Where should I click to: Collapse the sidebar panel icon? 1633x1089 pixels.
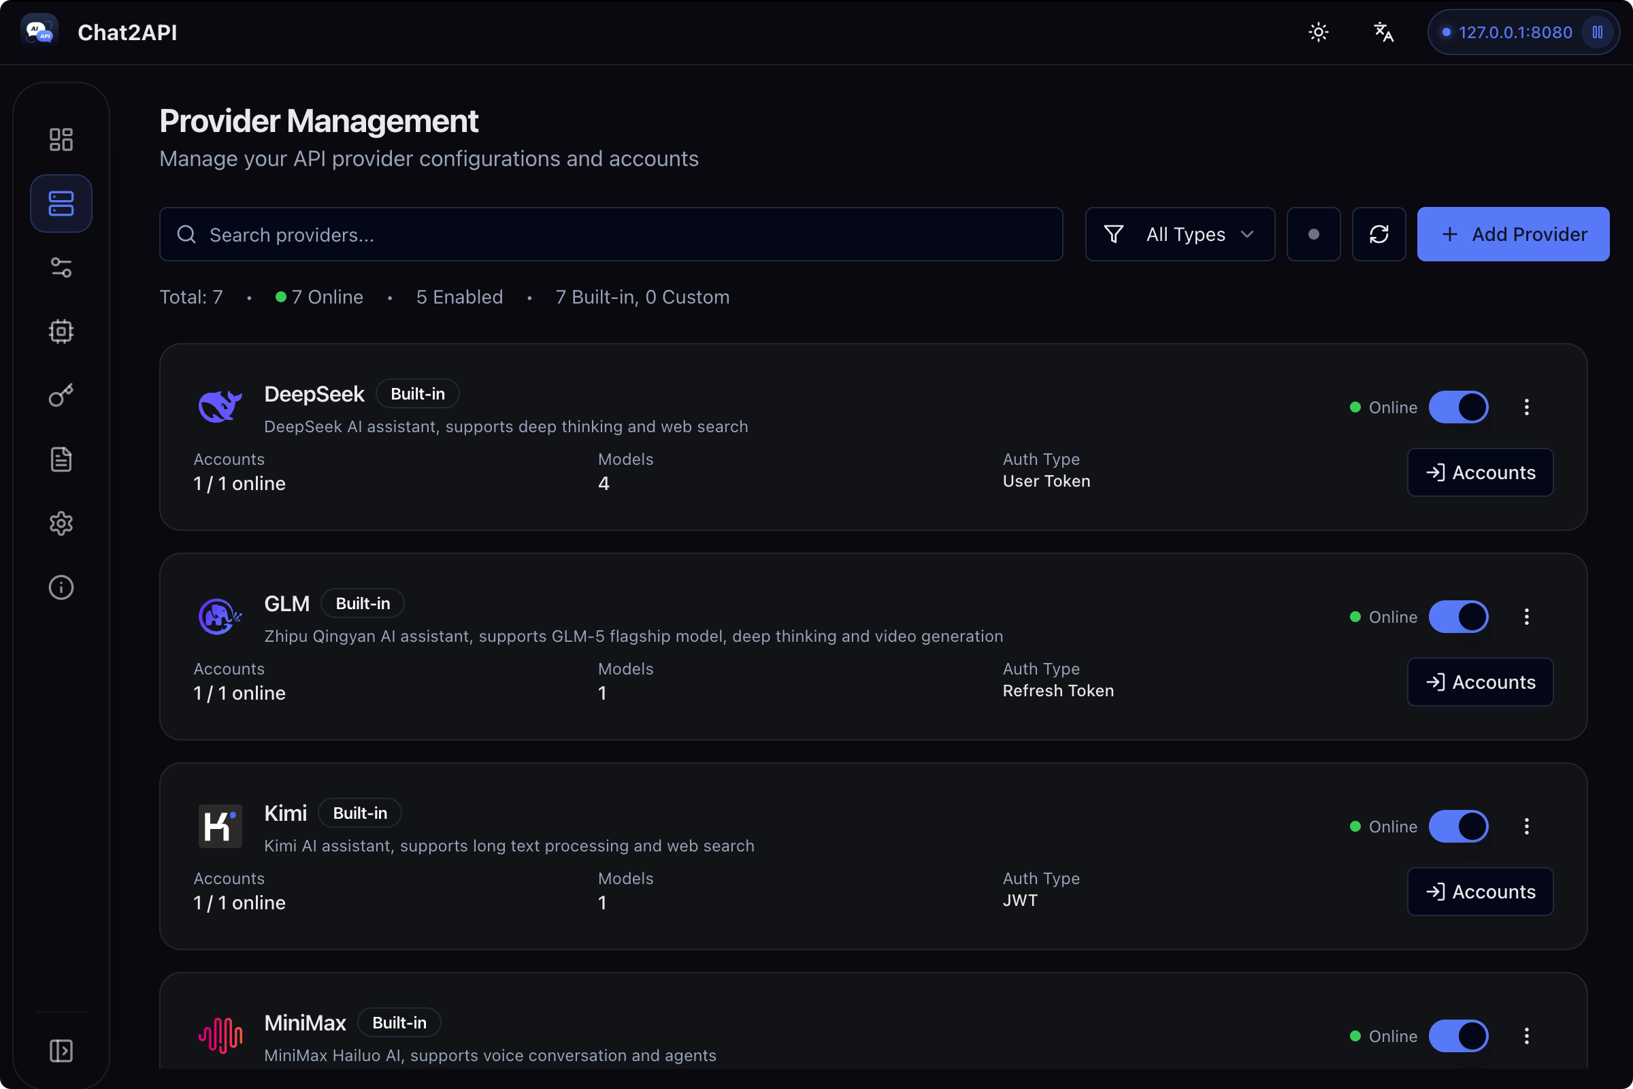click(x=61, y=1050)
